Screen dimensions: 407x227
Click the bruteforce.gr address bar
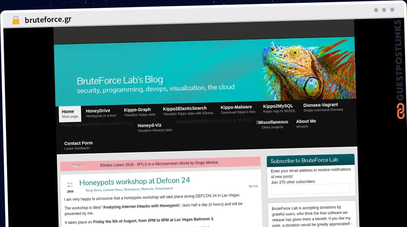(48, 20)
